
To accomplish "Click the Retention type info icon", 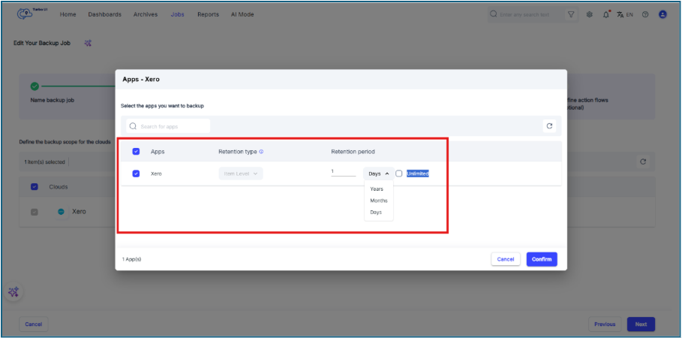I will [261, 152].
